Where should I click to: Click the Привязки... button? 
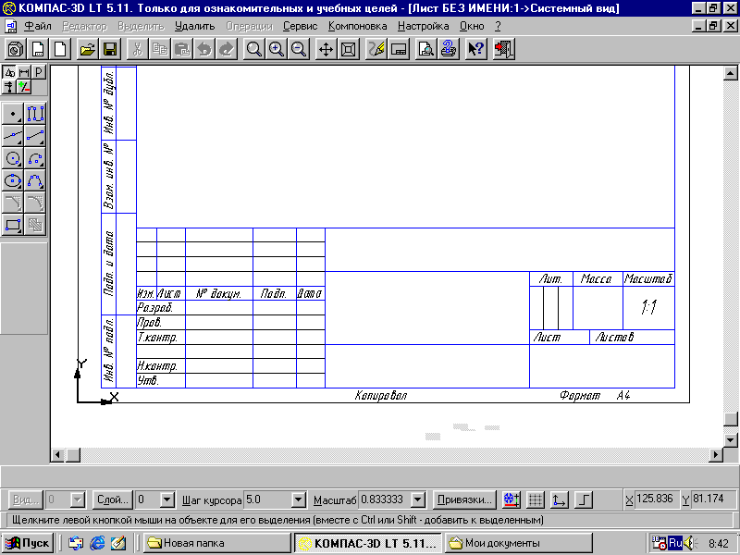pos(464,499)
